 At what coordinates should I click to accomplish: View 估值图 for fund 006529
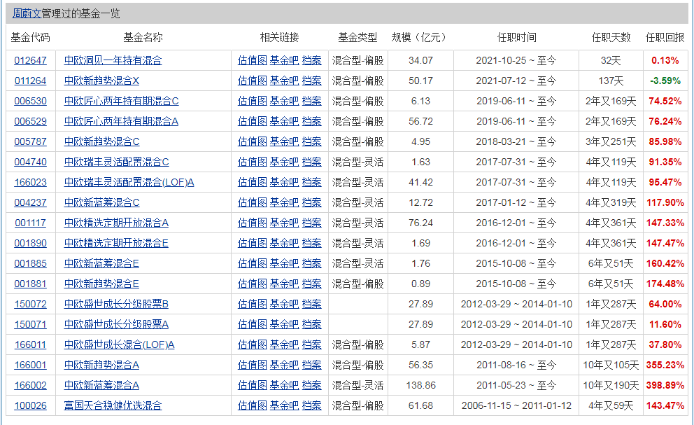click(x=253, y=121)
